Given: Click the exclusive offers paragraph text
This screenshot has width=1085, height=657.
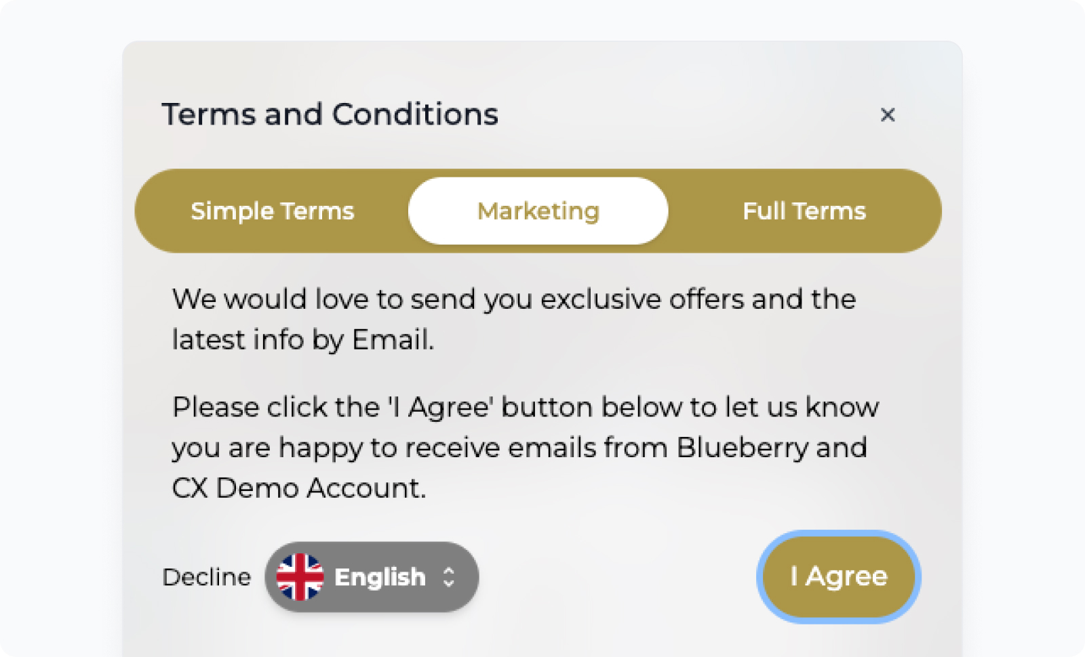Looking at the screenshot, I should pyautogui.click(x=513, y=319).
